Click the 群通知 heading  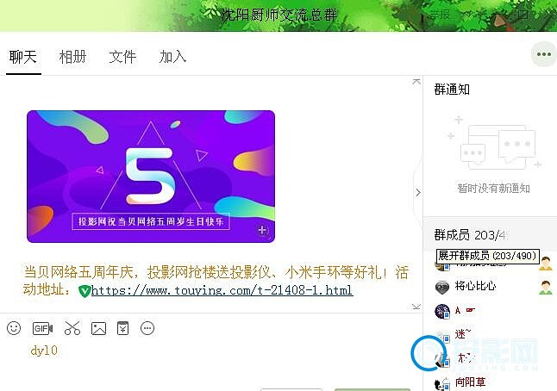click(452, 89)
